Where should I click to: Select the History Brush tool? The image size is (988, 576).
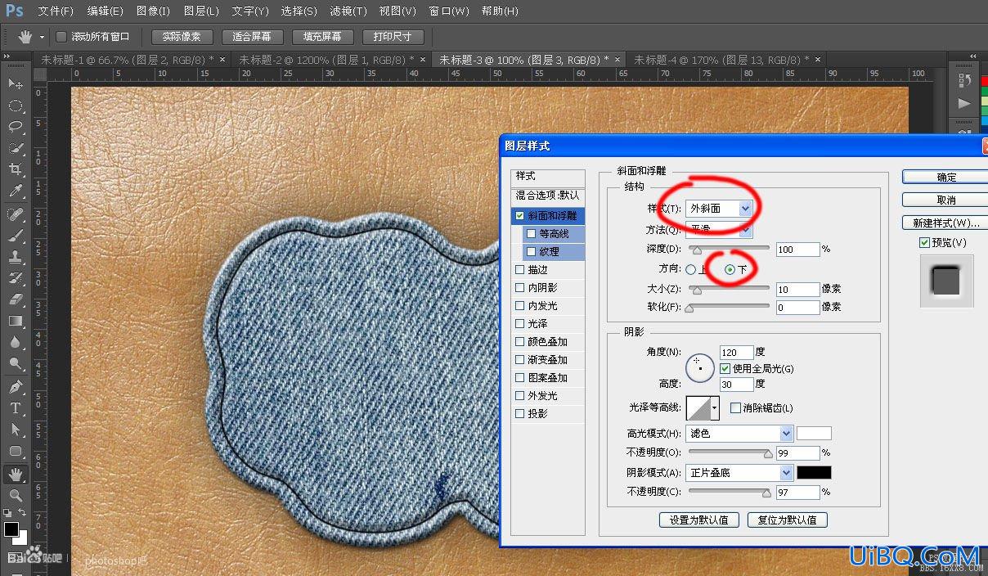coord(16,278)
